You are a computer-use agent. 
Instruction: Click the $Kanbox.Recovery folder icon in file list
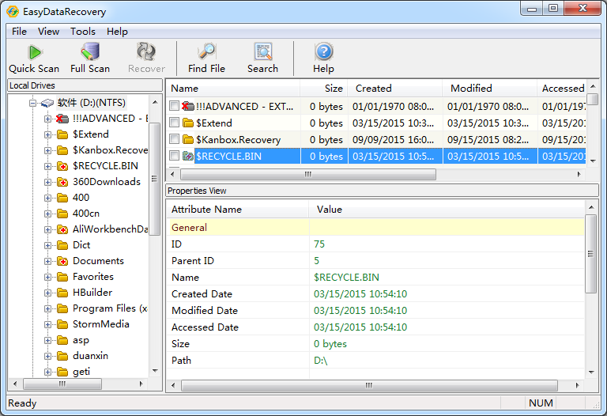pyautogui.click(x=188, y=139)
